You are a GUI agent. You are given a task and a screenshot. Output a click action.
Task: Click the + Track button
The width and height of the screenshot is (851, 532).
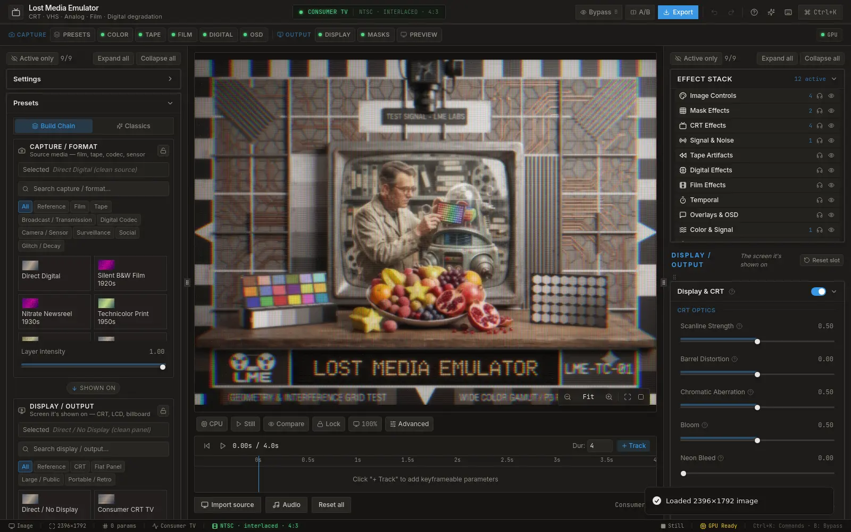[633, 446]
